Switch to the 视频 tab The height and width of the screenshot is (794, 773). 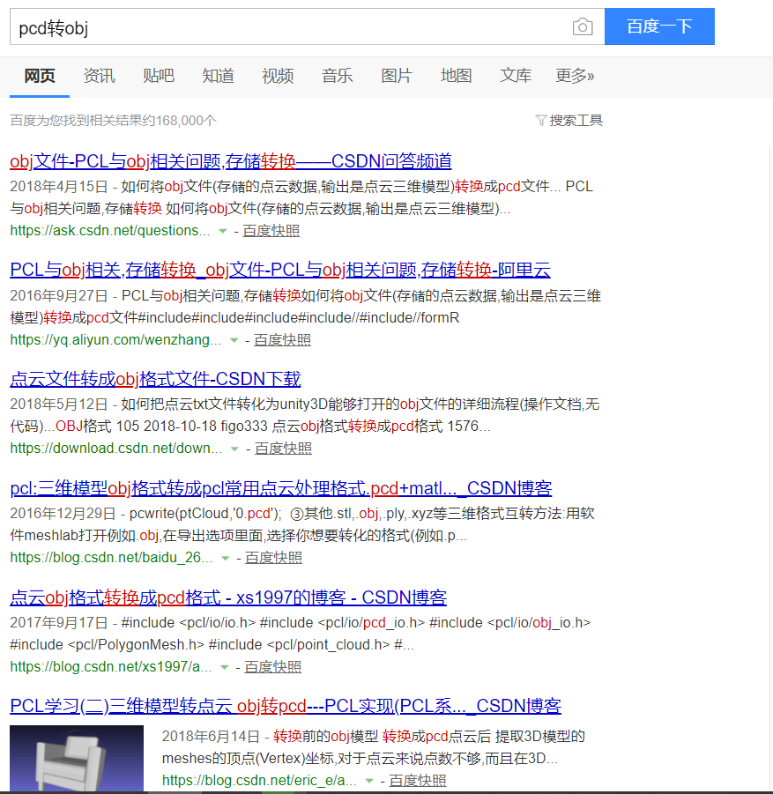tap(278, 76)
